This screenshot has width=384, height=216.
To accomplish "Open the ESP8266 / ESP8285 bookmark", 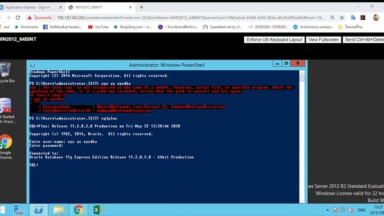I will (x=268, y=27).
